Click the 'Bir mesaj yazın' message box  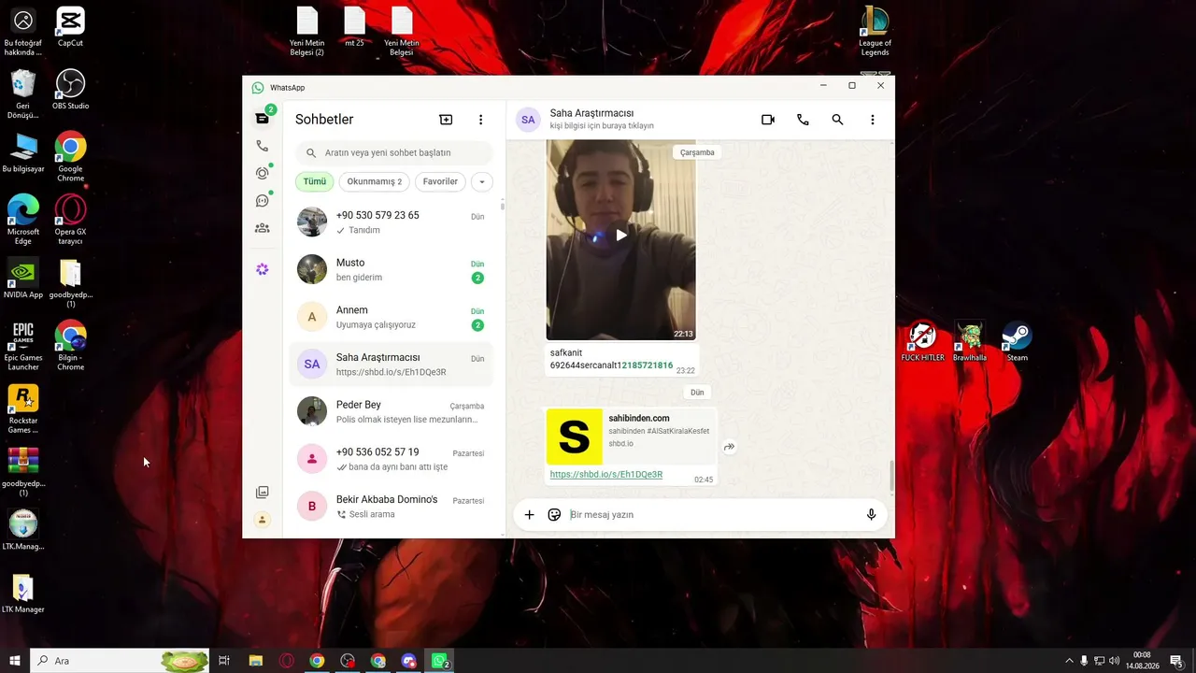click(x=712, y=514)
